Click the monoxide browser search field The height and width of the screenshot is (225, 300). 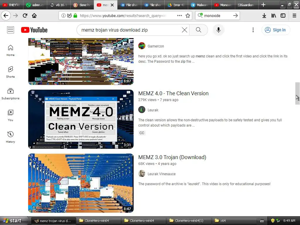218,16
